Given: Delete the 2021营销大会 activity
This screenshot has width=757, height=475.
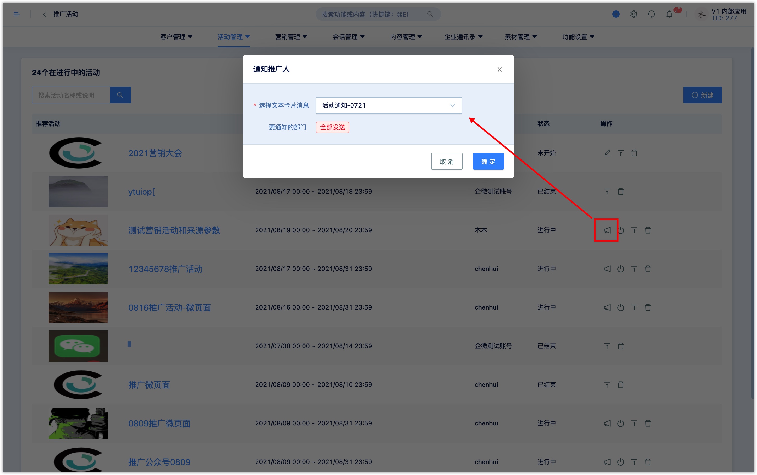Looking at the screenshot, I should tap(634, 153).
